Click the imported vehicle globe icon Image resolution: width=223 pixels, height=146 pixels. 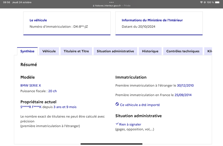point(117,104)
